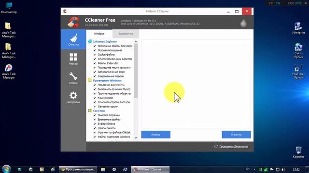The width and height of the screenshot is (309, 173).
Task: Open the EN language indicator
Action: pos(248,169)
